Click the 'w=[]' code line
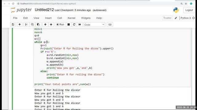The height and width of the screenshot is (110, 197). [x=38, y=39]
